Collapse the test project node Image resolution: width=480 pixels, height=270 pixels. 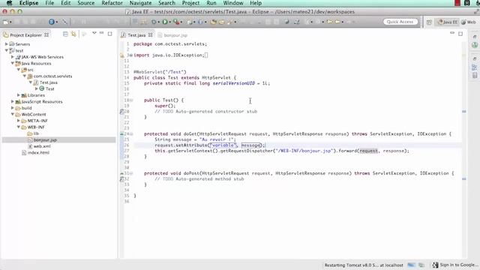pos(7,50)
